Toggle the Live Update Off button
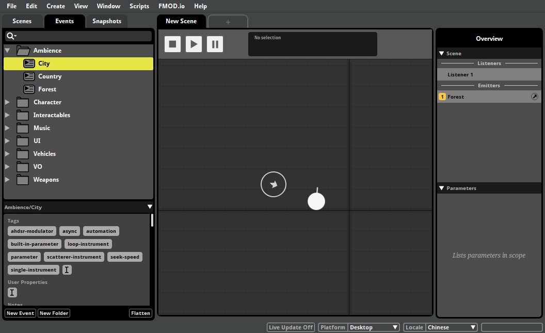545x333 pixels. pyautogui.click(x=291, y=327)
